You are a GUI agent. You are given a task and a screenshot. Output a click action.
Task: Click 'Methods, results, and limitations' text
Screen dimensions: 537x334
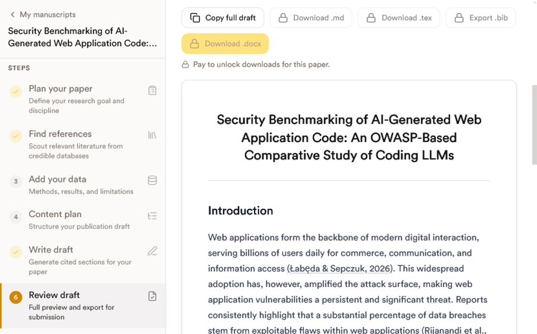[x=81, y=191]
